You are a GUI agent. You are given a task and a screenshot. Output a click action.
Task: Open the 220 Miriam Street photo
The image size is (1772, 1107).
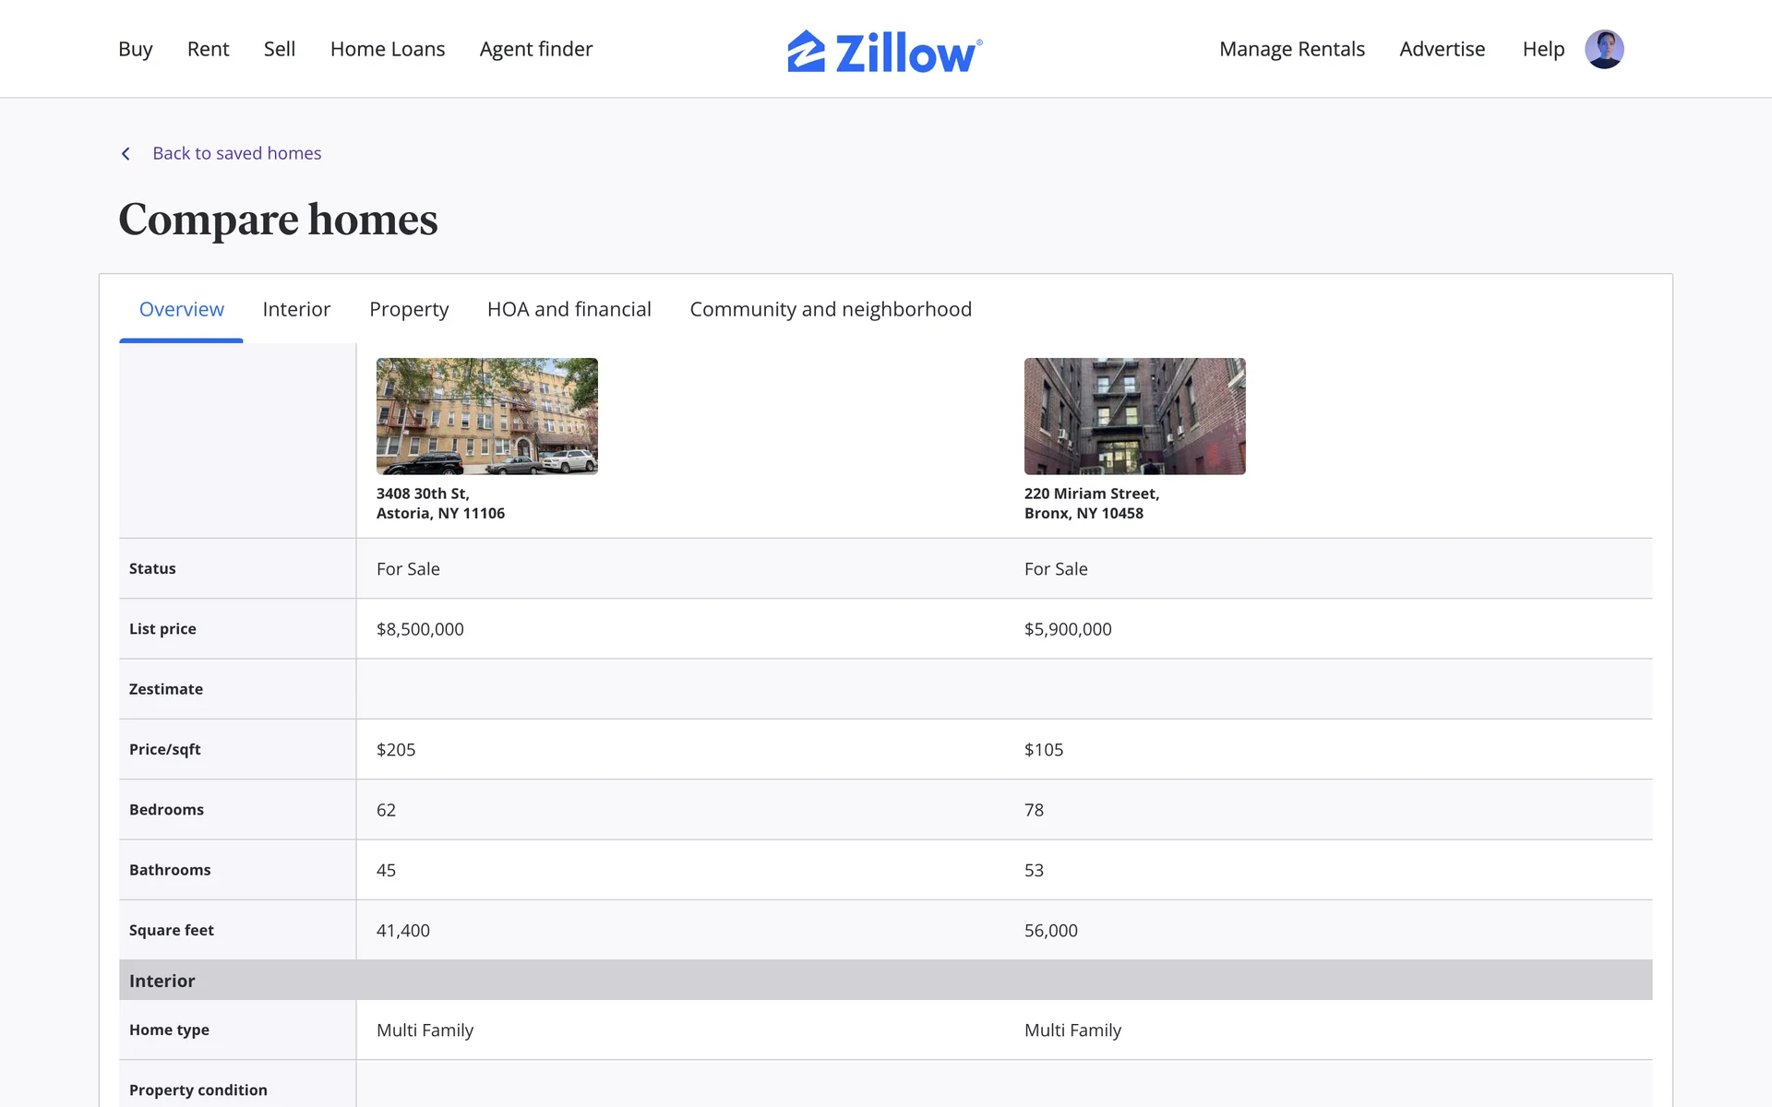1134,416
